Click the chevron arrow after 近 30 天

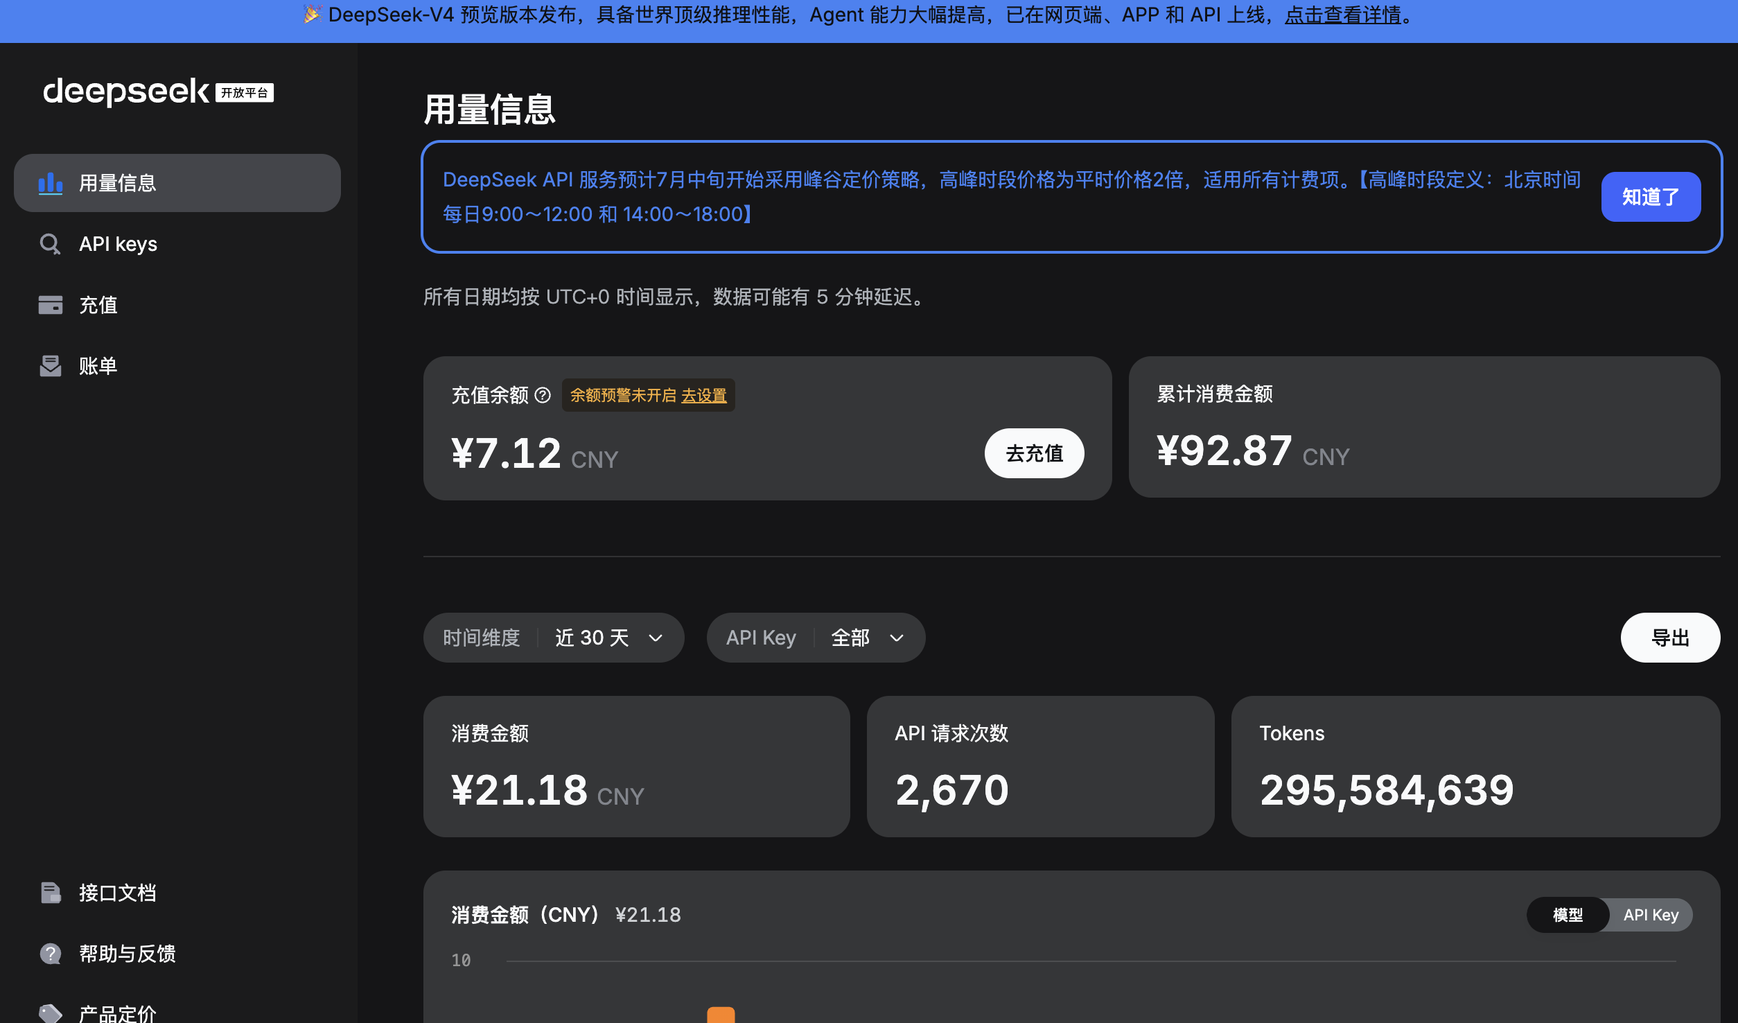[x=656, y=638]
